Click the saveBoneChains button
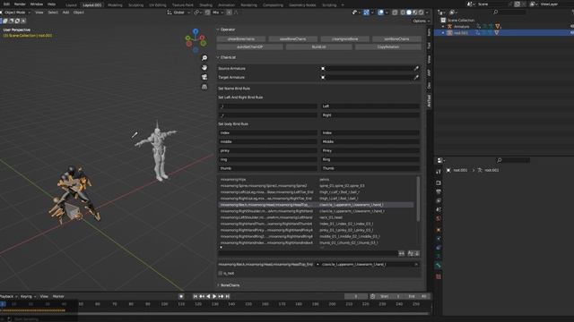Image resolution: width=574 pixels, height=322 pixels. (x=293, y=39)
